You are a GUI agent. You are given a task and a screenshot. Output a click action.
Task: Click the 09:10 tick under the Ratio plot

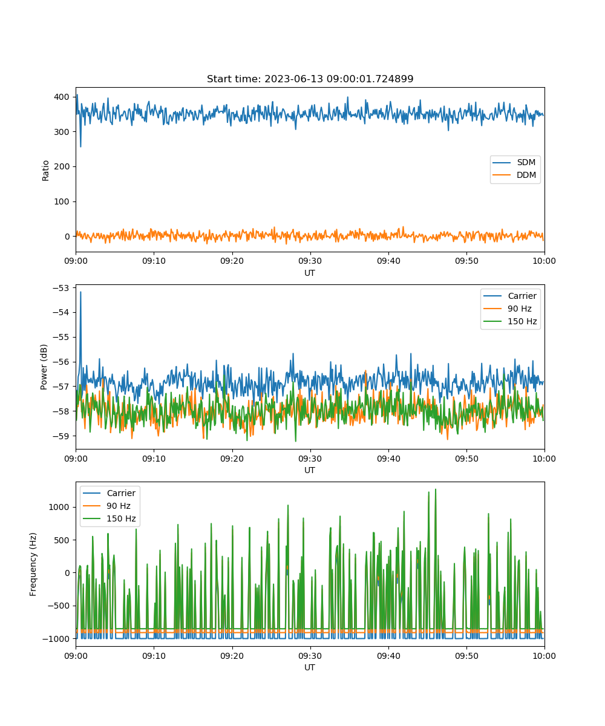pos(154,261)
